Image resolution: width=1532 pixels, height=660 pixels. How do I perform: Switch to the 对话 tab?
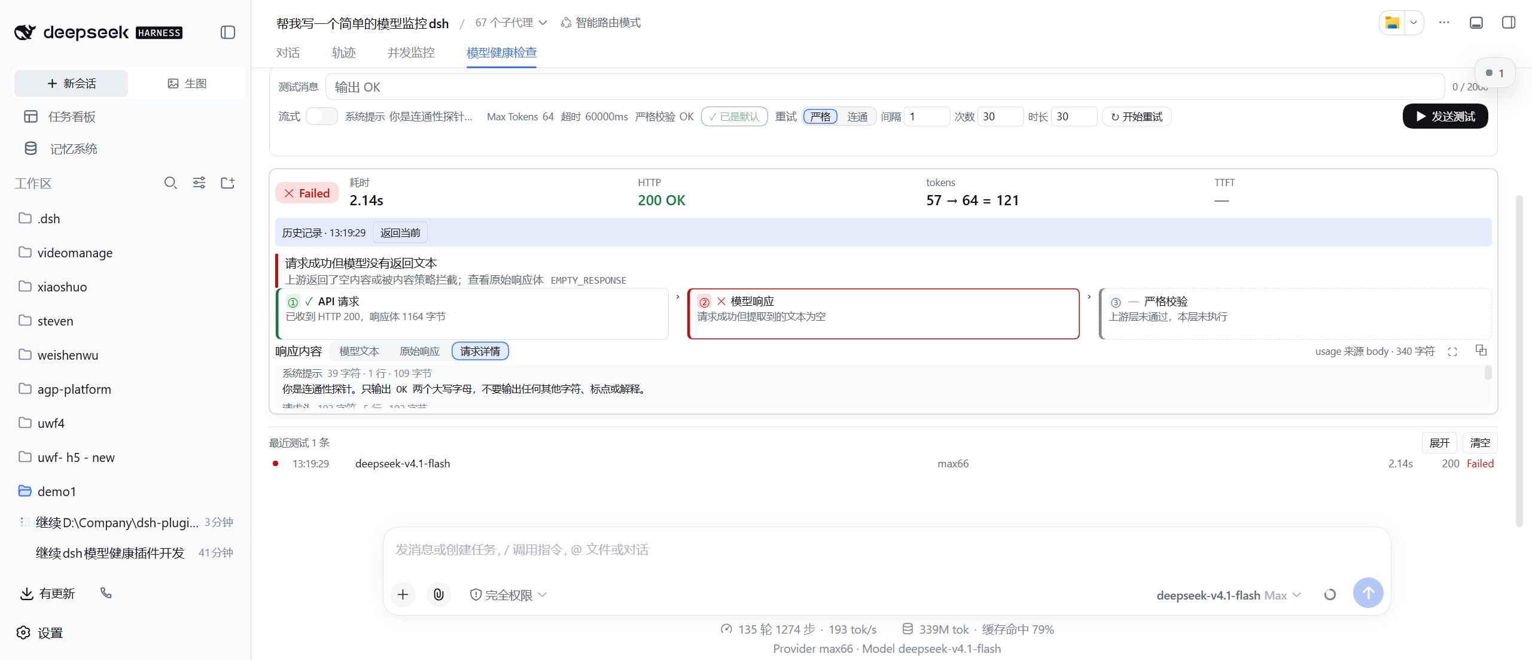[x=288, y=53]
